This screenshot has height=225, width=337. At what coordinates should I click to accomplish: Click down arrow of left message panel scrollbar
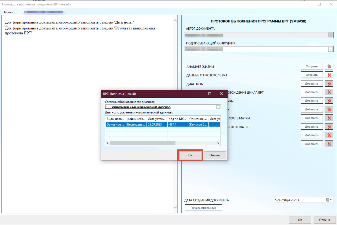[175, 207]
